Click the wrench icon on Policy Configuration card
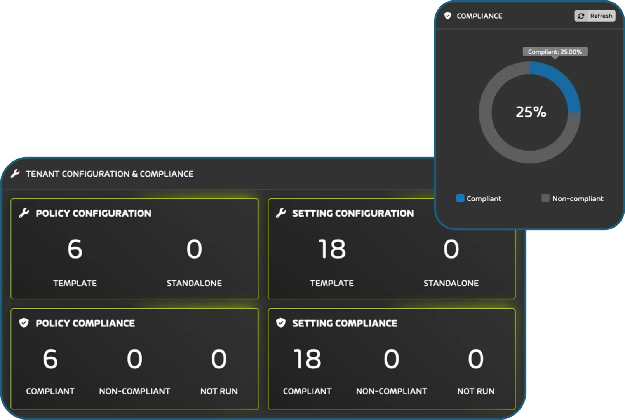Screen dimensions: 625x420 coord(23,213)
